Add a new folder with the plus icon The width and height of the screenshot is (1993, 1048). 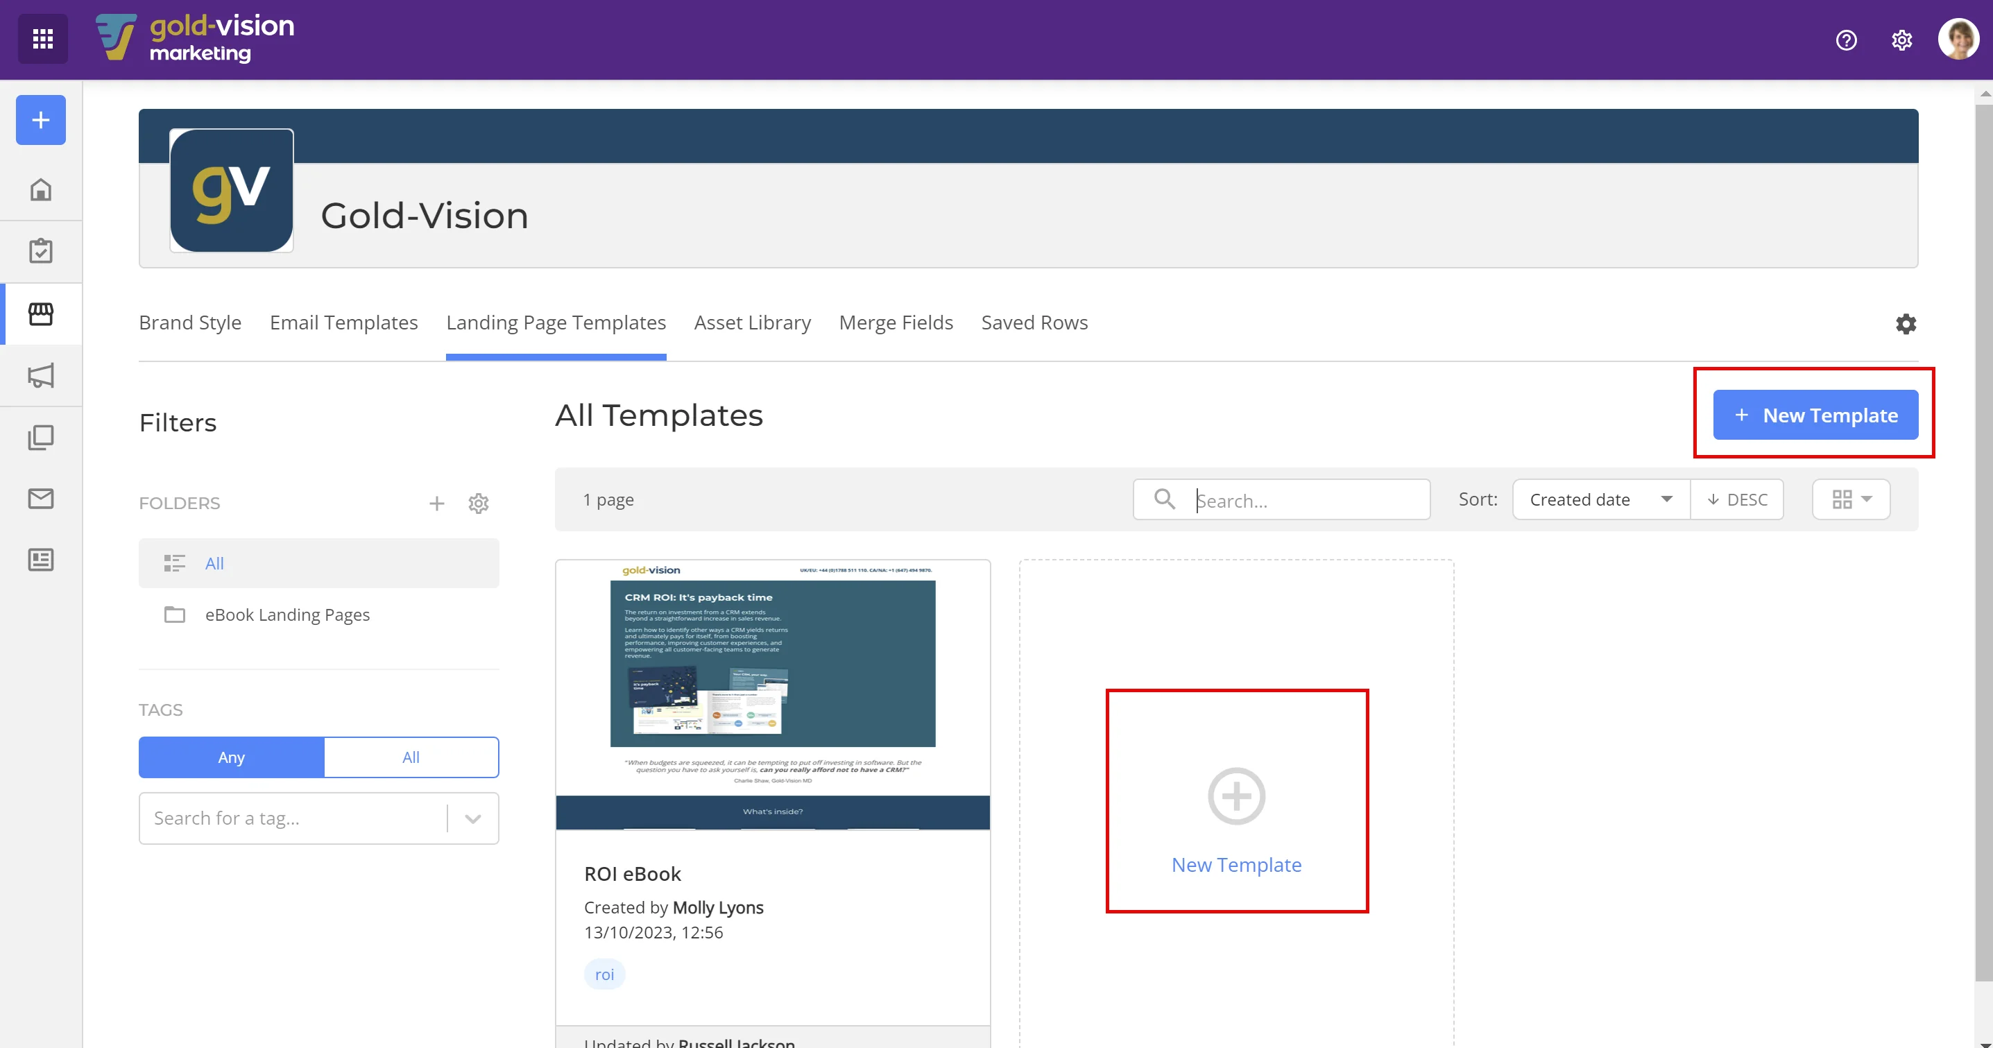click(437, 504)
